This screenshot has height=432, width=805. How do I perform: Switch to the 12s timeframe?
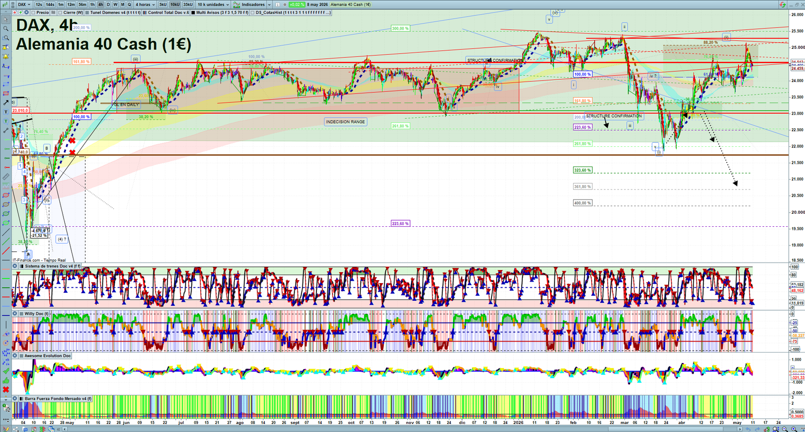tap(39, 5)
